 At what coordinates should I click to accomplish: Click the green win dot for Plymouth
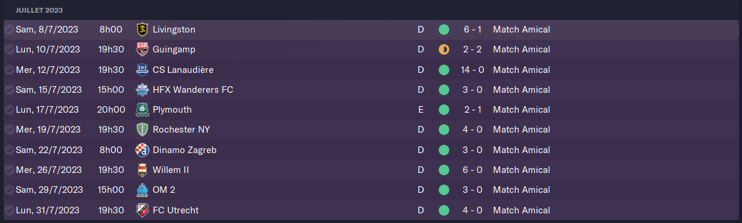444,110
